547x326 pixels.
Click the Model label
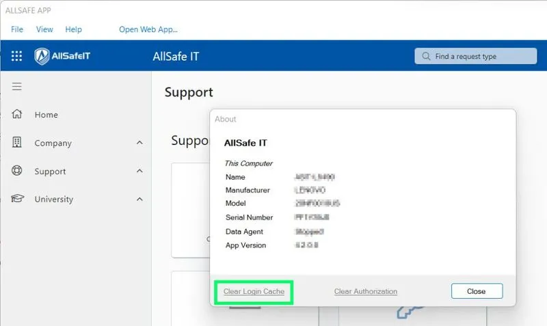235,203
